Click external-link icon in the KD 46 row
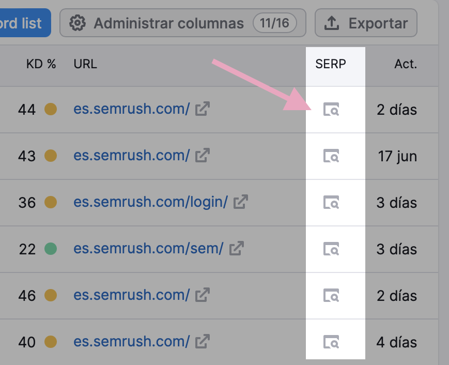 pos(203,295)
